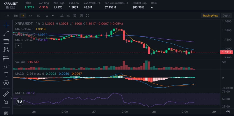Image resolution: width=234 pixels, height=116 pixels.
Task: Select the trend line drawing tool
Action: point(6,33)
